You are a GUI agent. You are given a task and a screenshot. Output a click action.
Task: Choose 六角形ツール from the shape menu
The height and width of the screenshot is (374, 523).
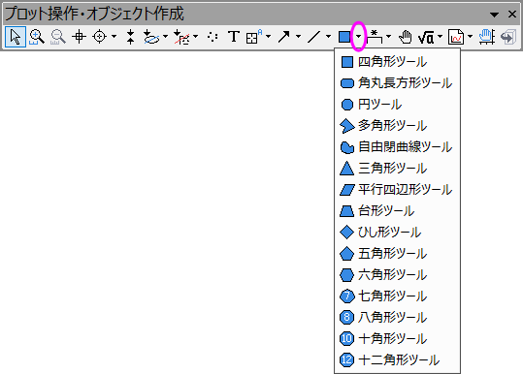coord(397,275)
